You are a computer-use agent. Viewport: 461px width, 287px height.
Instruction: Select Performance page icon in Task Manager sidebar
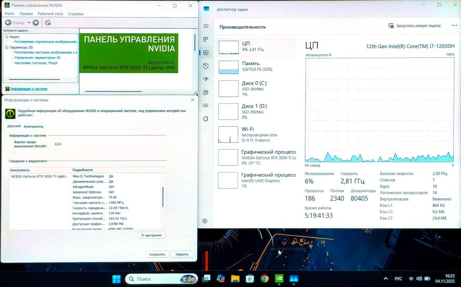(206, 53)
